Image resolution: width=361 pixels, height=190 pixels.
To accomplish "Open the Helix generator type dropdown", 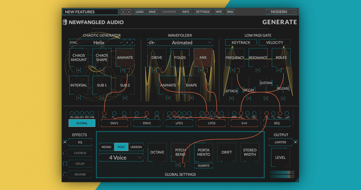I will click(x=102, y=43).
